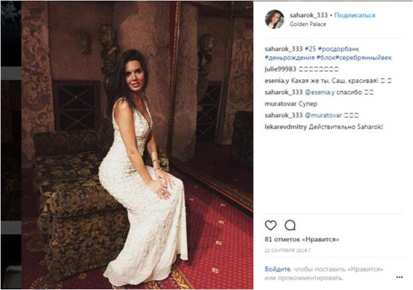Like the post with heart icon

(270, 225)
